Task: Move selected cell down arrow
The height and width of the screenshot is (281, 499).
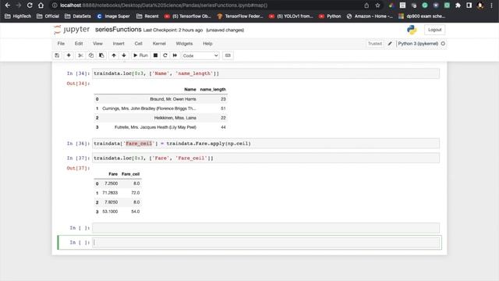Action: tap(124, 55)
